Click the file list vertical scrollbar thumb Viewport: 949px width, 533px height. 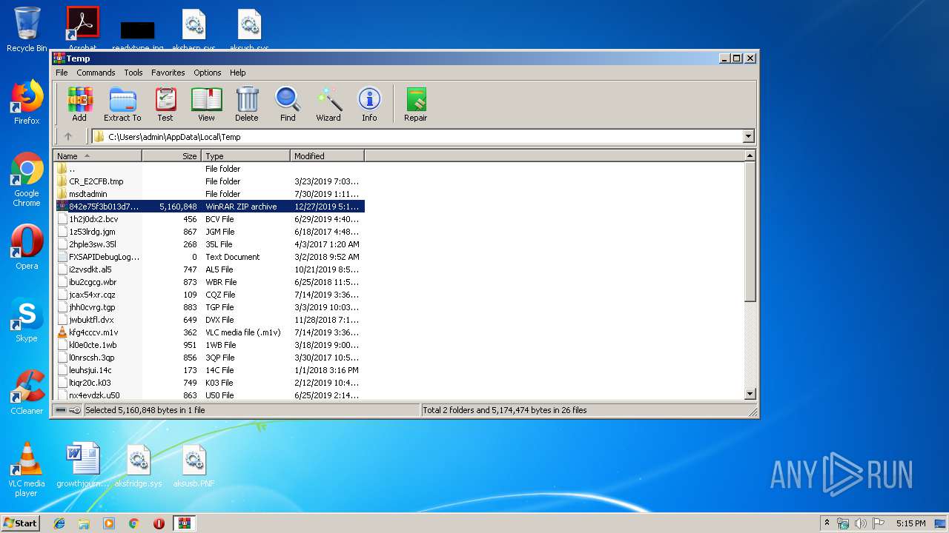click(x=750, y=232)
